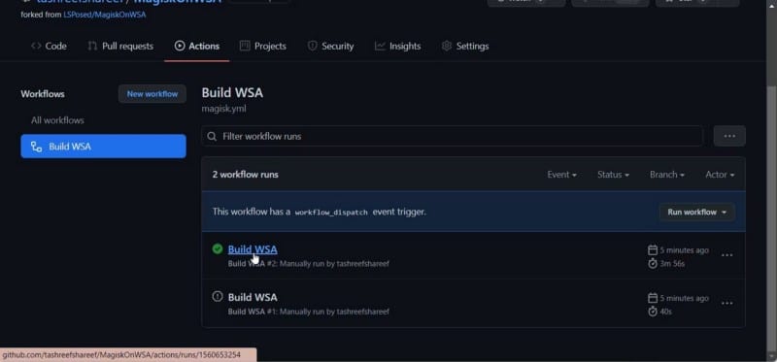Viewport: 777px width, 362px height.
Task: Open the three-dot menu for Build WSA #2
Action: pyautogui.click(x=726, y=255)
